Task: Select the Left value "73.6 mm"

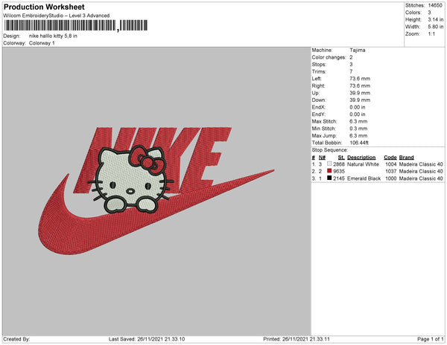Action: (360, 79)
